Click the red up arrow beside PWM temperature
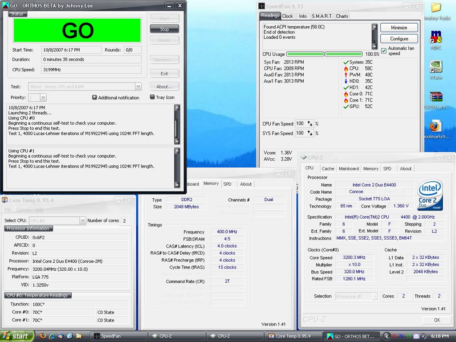 [x=346, y=75]
